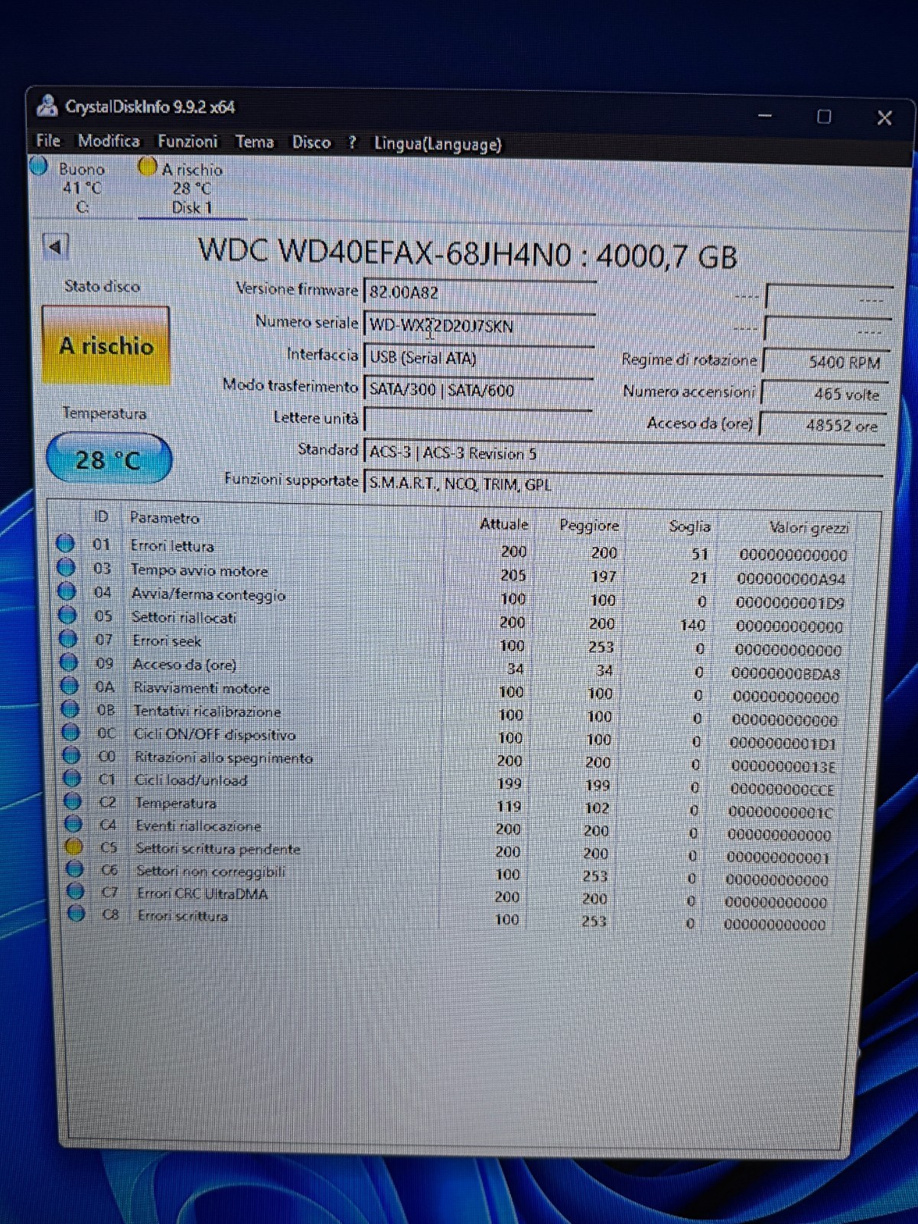The image size is (918, 1224).
Task: Click the status dot for attribute 09
Action: pyautogui.click(x=69, y=662)
